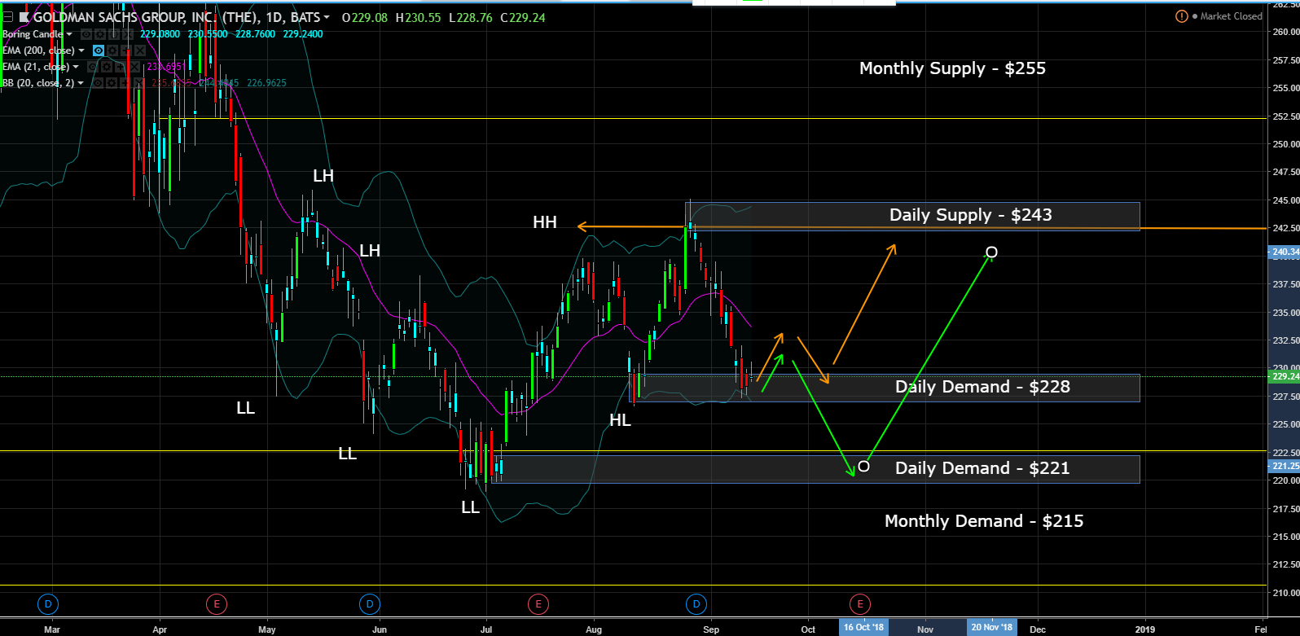Expand the BB (20, close, 2) dropdown arrow
This screenshot has height=636, width=1300.
[x=81, y=83]
